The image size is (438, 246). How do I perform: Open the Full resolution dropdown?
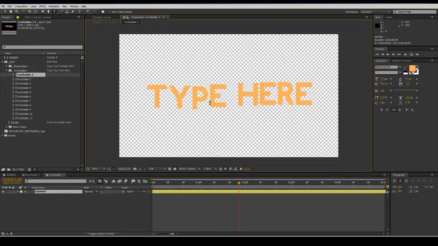tap(157, 169)
